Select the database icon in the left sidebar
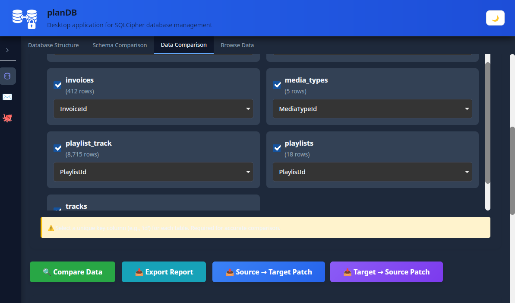 click(x=8, y=76)
